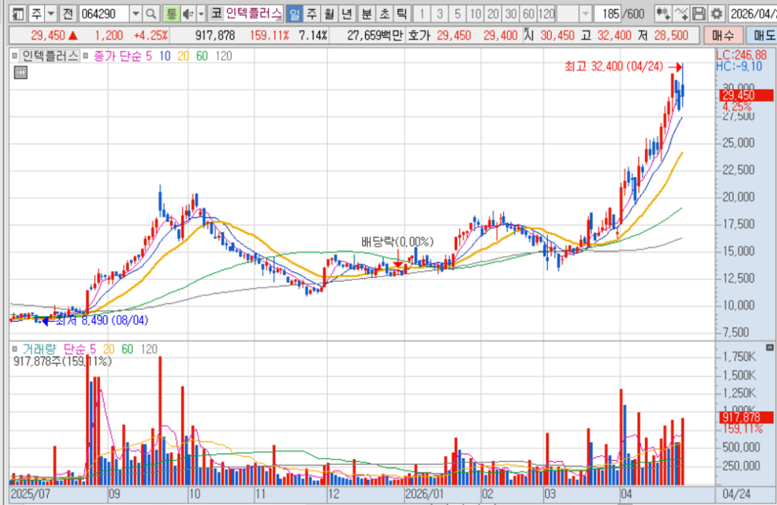
Task: Click the 종가 단순 moving average label
Action: point(117,56)
